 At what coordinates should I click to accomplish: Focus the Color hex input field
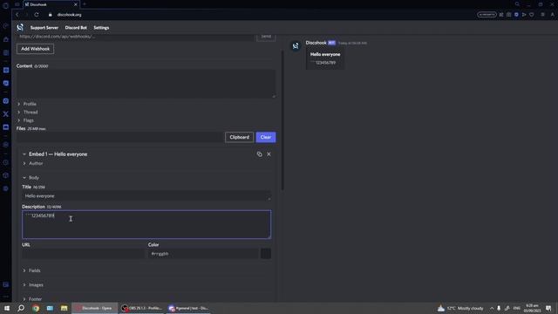[203, 254]
